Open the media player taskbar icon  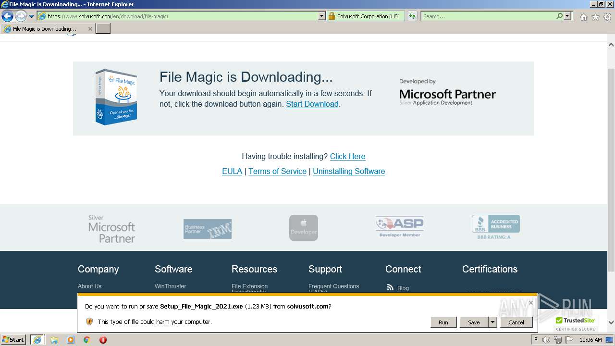71,340
